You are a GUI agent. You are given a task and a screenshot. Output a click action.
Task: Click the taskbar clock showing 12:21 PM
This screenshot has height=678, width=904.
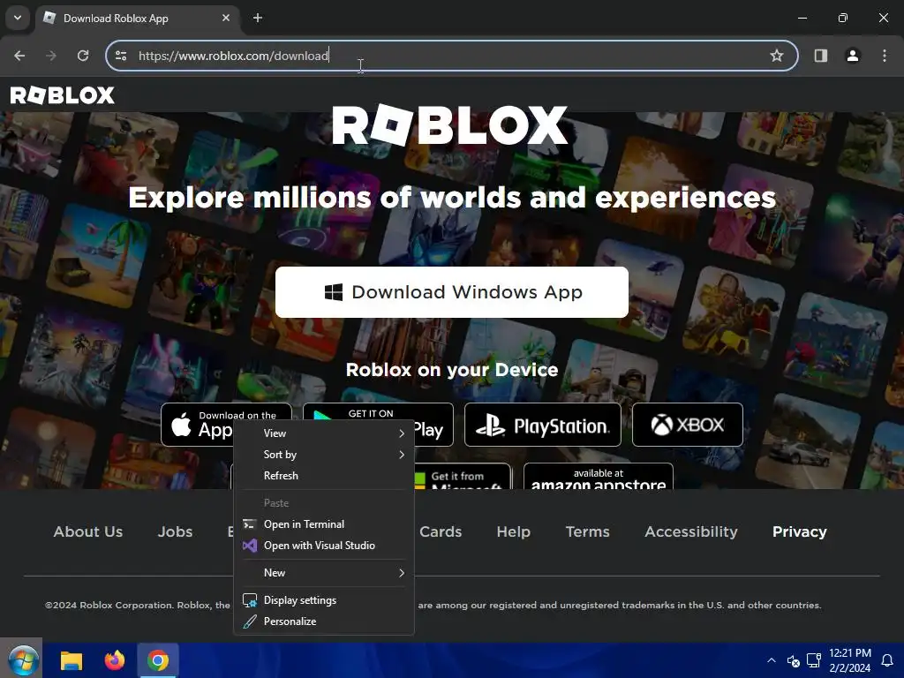click(850, 660)
